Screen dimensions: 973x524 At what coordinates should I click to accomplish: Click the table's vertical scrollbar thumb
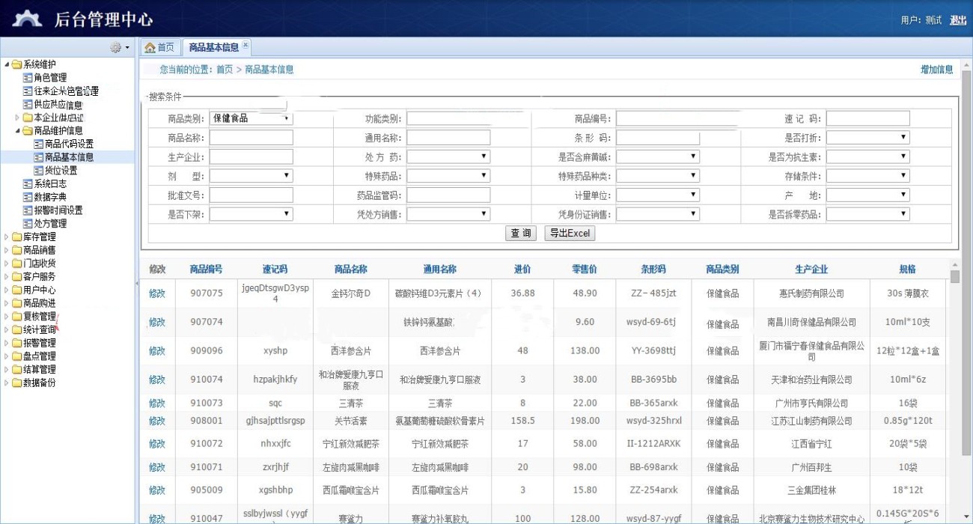tap(955, 276)
